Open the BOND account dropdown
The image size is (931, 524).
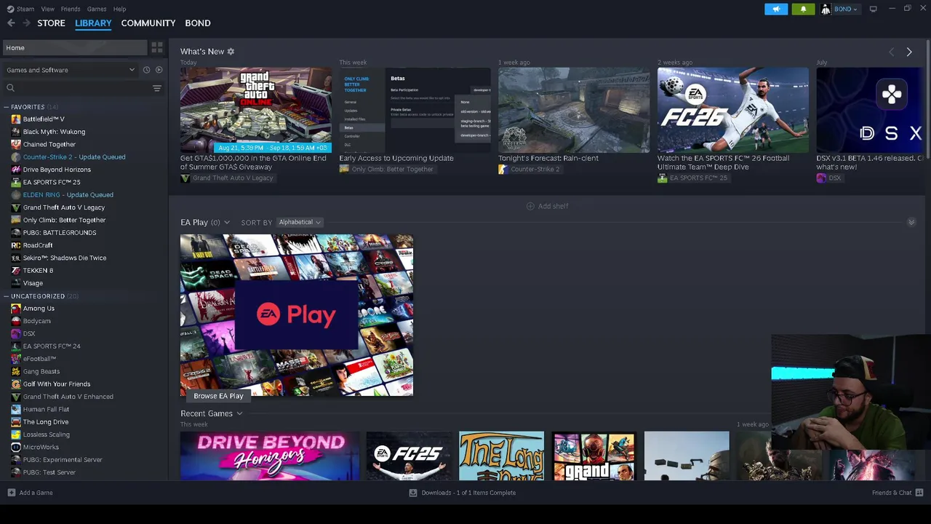coord(840,9)
